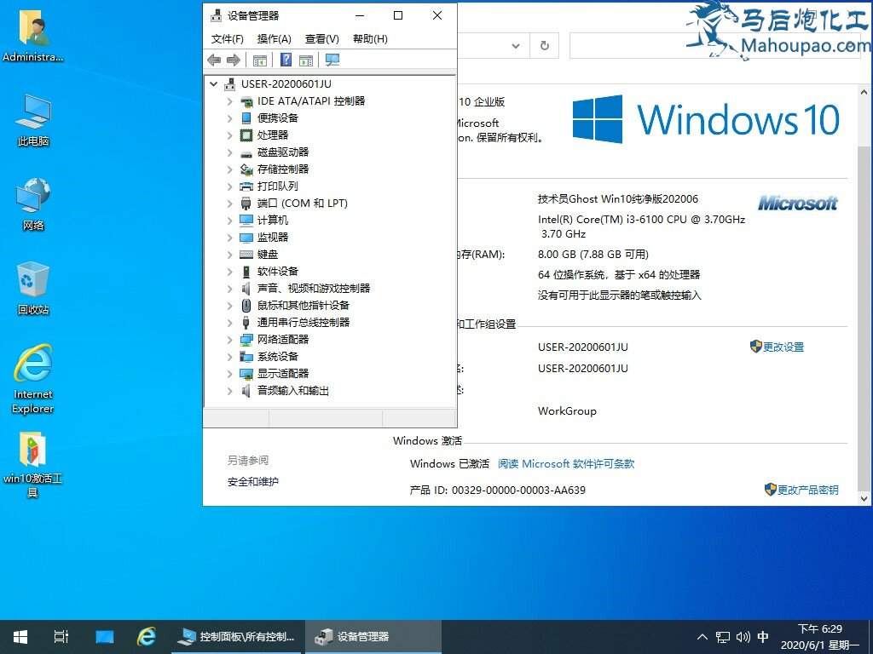Click the Forward arrow in Device Manager toolbar
Image resolution: width=873 pixels, height=654 pixels.
tap(233, 60)
